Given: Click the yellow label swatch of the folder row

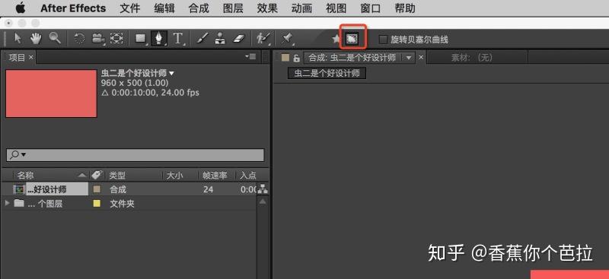Looking at the screenshot, I should [97, 203].
